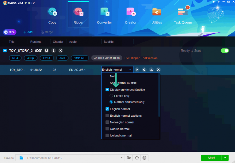Open the Task Queue
The width and height of the screenshot is (235, 163).
[x=183, y=16]
